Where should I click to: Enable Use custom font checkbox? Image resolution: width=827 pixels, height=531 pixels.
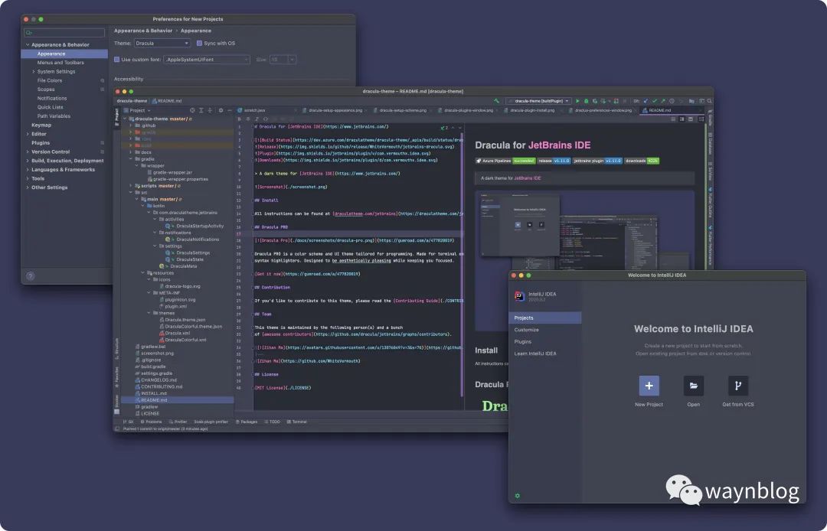(x=117, y=60)
